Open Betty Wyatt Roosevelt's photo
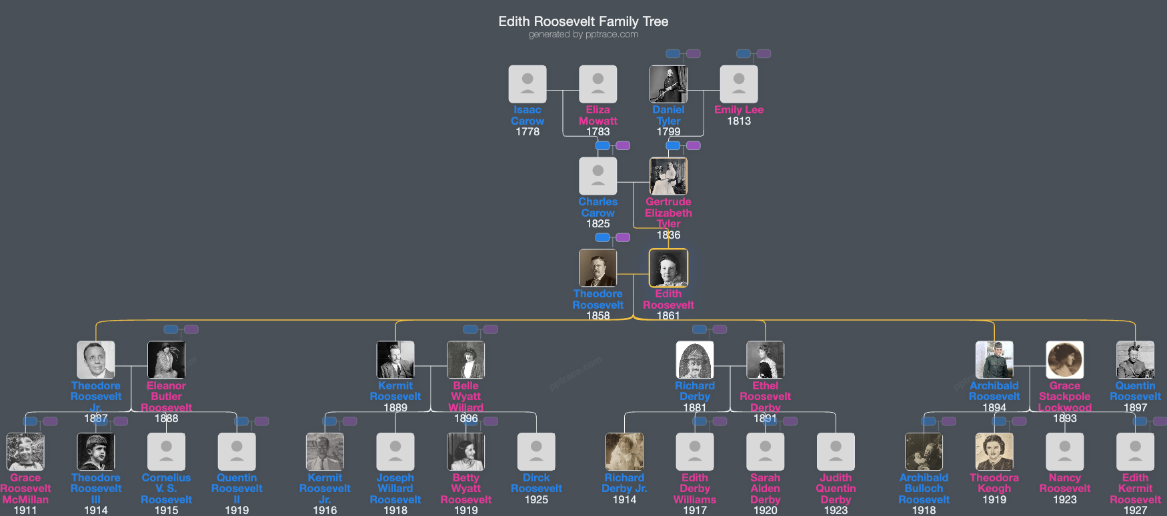1167x516 pixels. click(466, 452)
